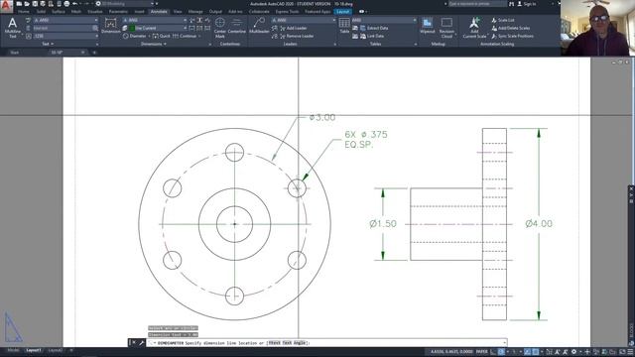Click the Start file tab
This screenshot has height=357, width=635.
(x=15, y=53)
